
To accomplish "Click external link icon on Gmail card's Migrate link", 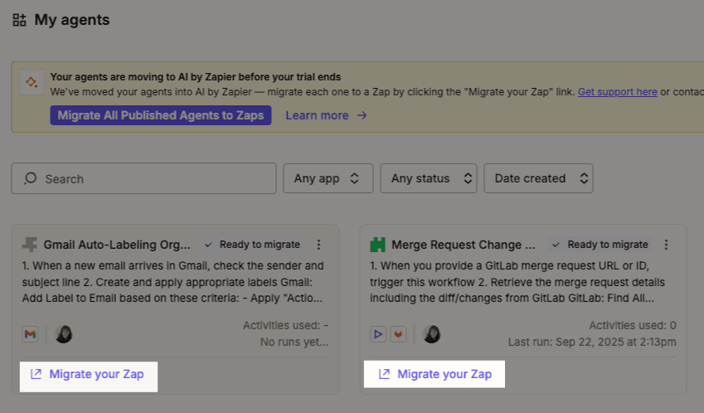I will [x=36, y=374].
